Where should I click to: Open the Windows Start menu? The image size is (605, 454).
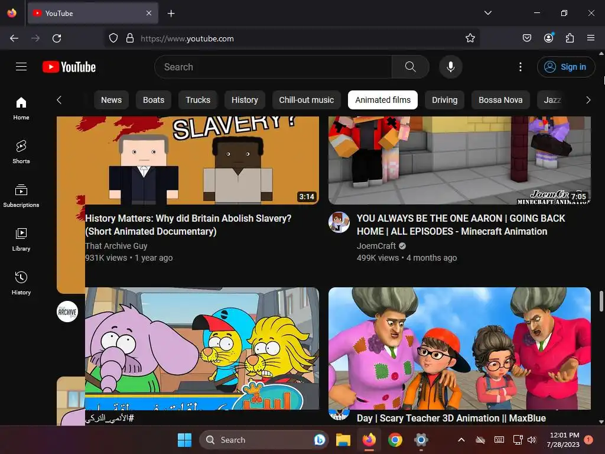point(184,440)
